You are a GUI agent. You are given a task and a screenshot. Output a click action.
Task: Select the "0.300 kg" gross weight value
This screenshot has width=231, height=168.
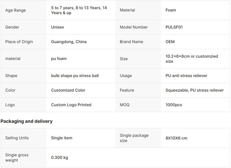(60, 157)
